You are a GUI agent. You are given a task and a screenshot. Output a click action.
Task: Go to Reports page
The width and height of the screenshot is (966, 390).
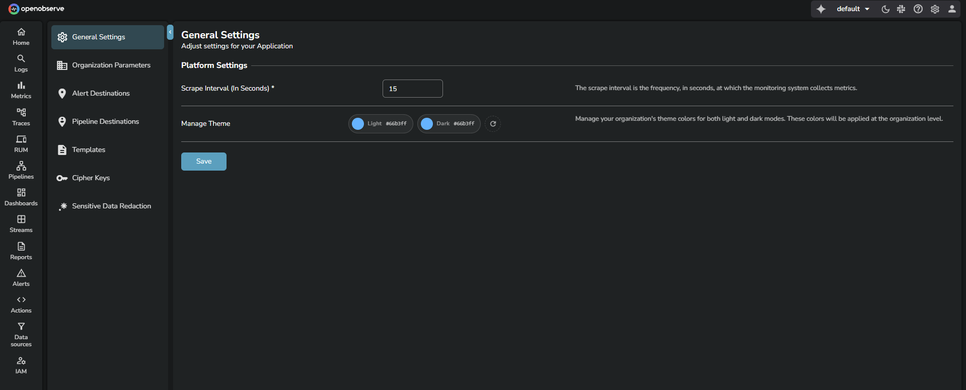pos(21,251)
